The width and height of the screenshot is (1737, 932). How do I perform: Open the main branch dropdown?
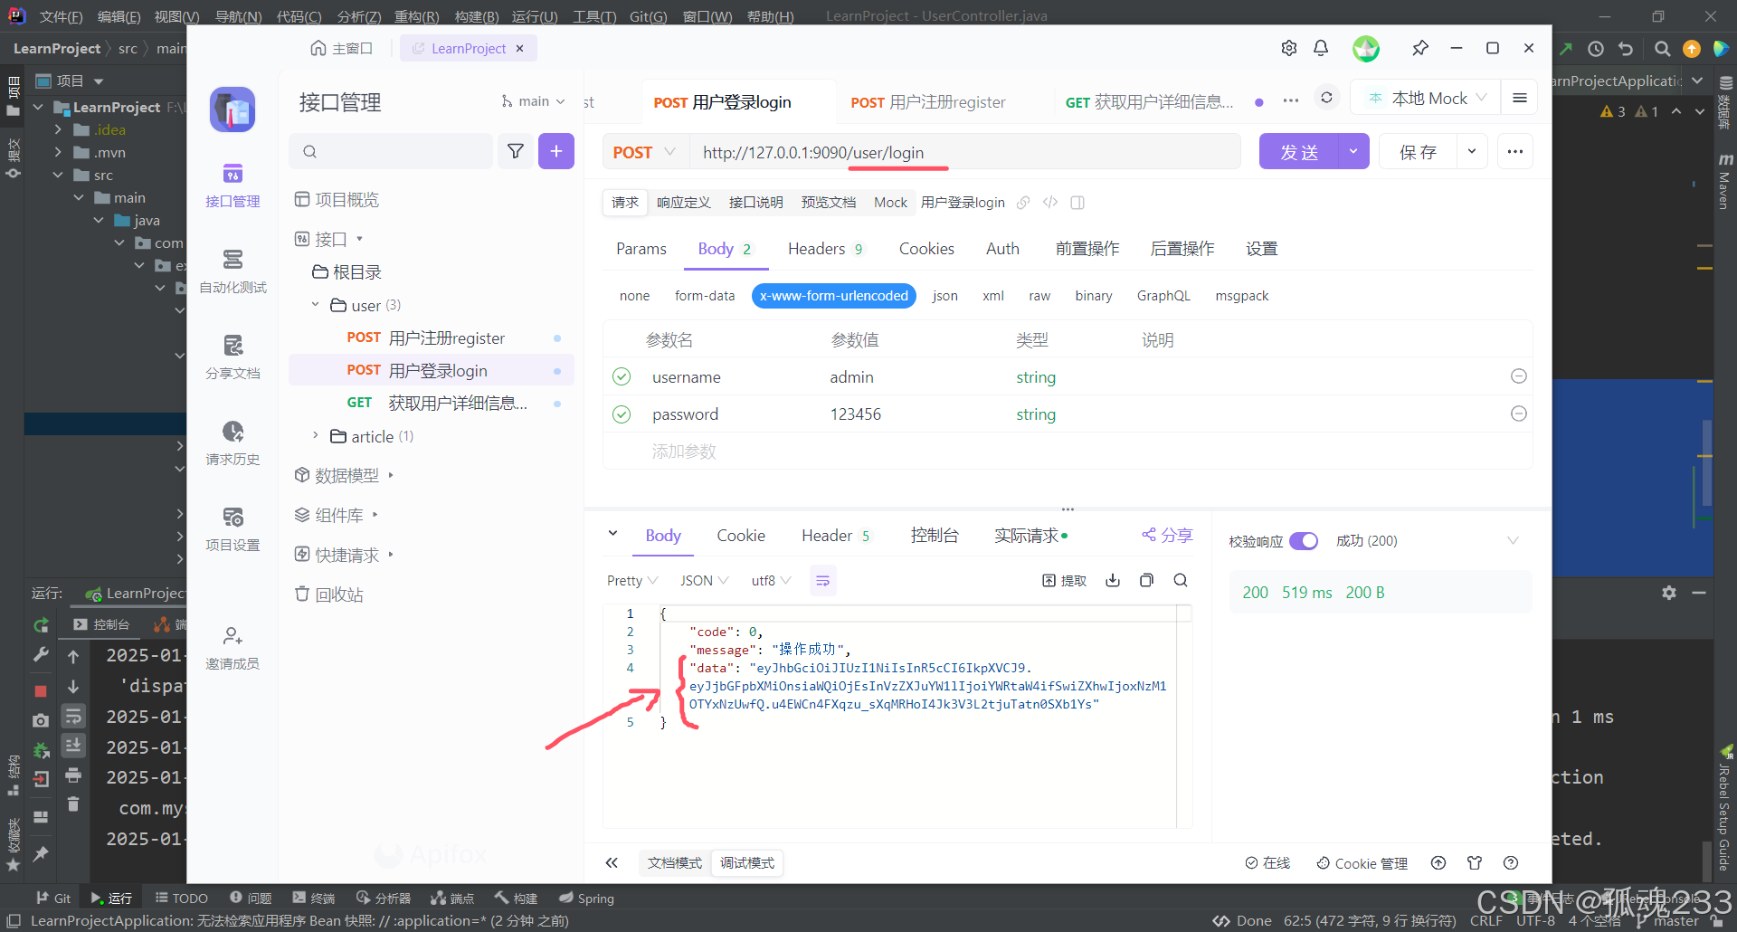(x=534, y=101)
